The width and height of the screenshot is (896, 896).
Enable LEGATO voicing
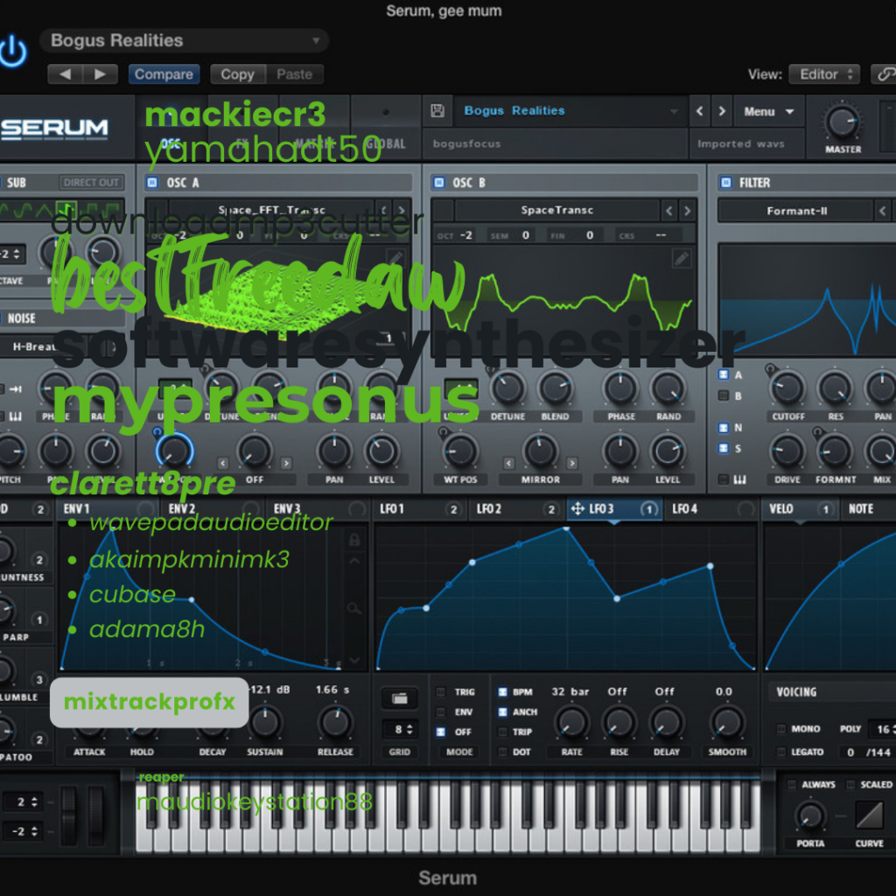781,752
